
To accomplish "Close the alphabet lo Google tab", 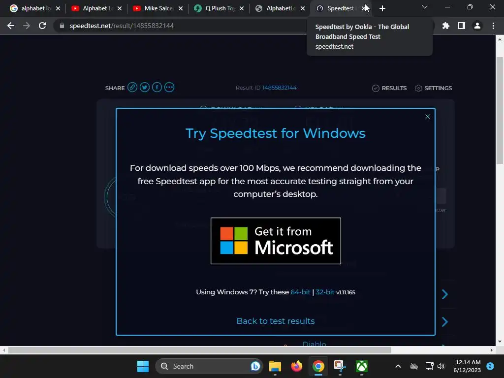I will tap(58, 8).
